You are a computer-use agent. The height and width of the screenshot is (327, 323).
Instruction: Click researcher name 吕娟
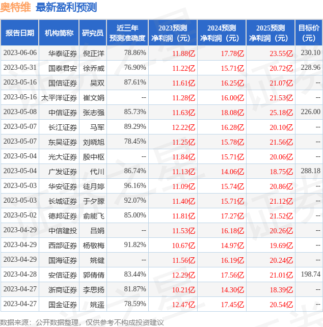(x=97, y=231)
